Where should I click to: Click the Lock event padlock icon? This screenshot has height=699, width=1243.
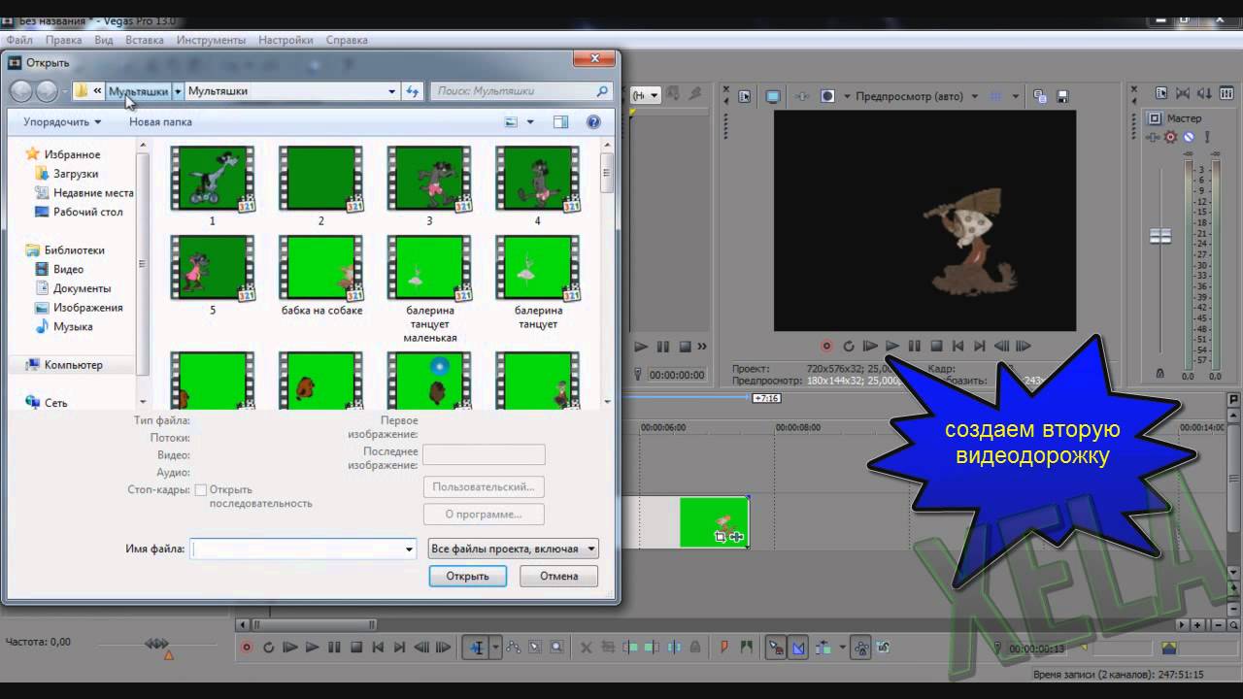click(695, 648)
